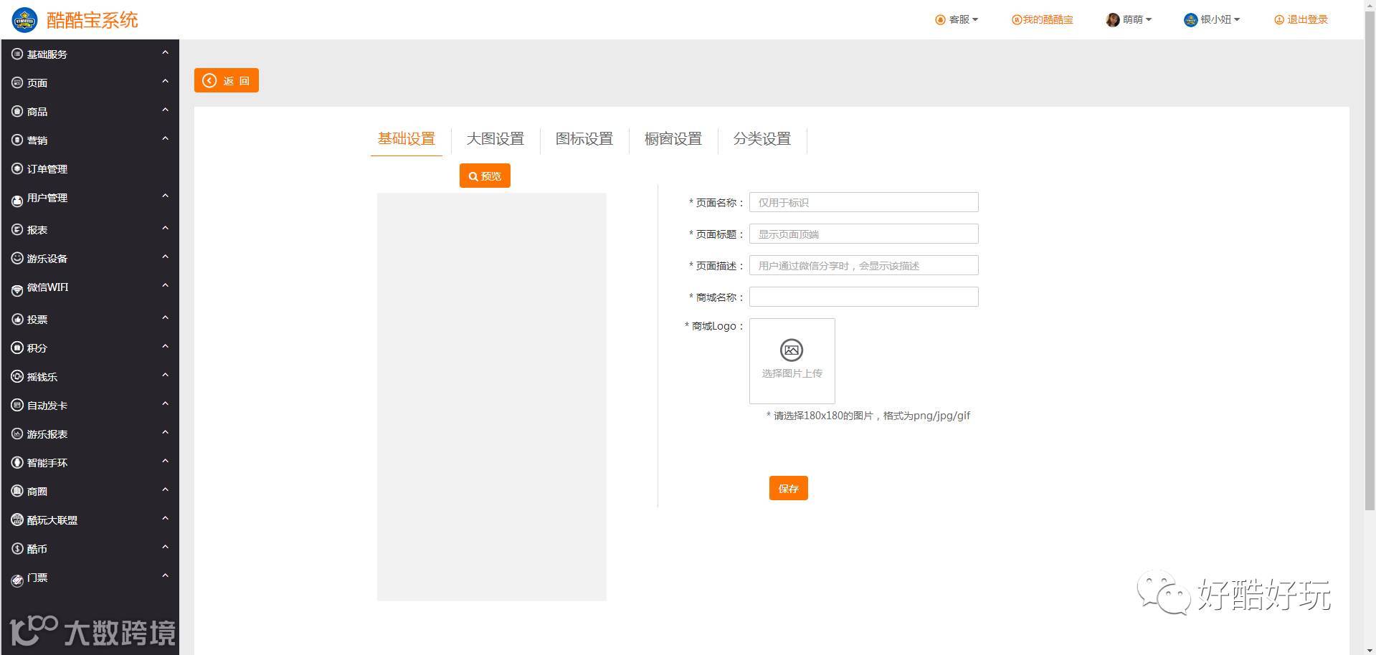Click the 商圈 menu label
Image resolution: width=1376 pixels, height=655 pixels.
[x=37, y=492]
